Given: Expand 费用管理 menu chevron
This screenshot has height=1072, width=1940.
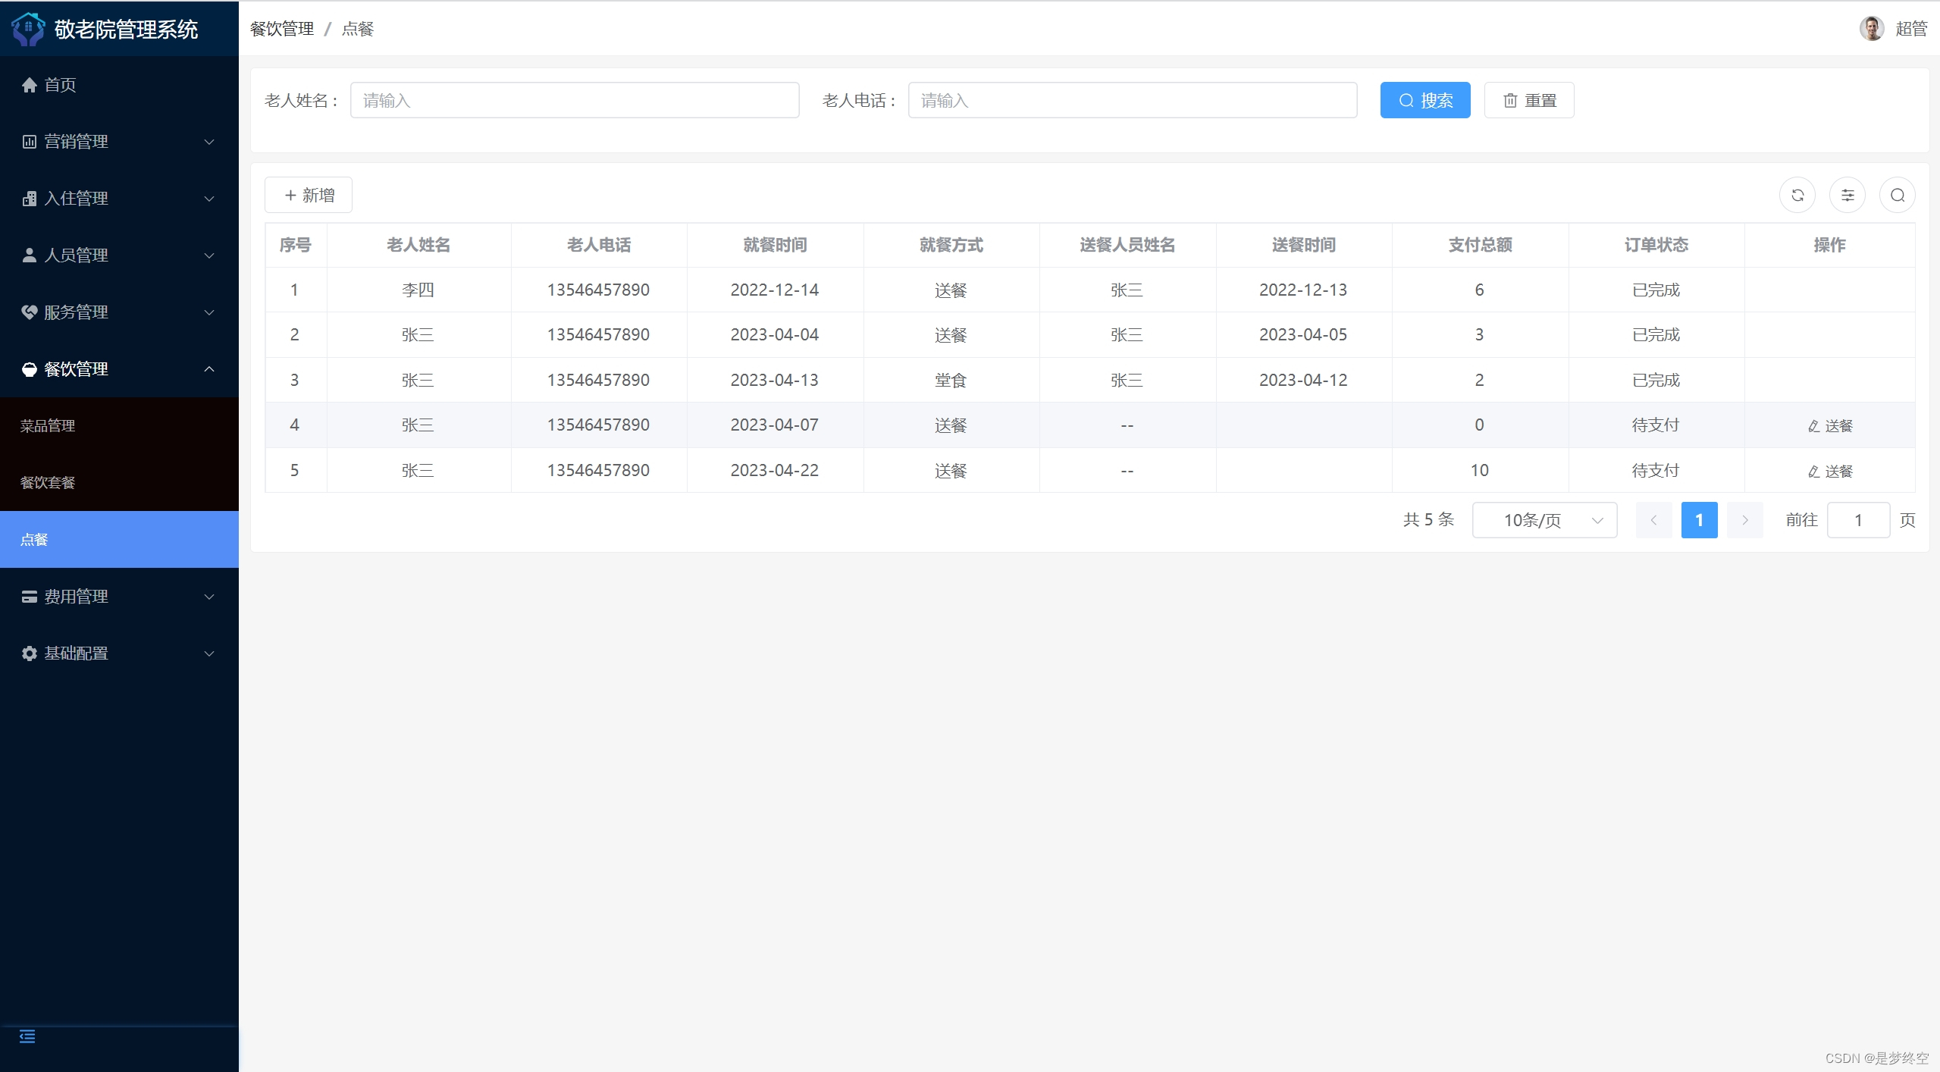Looking at the screenshot, I should tap(209, 597).
